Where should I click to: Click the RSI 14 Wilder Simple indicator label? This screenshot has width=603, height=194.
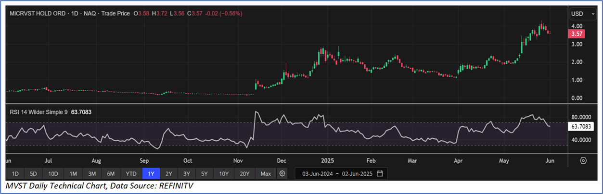point(39,112)
